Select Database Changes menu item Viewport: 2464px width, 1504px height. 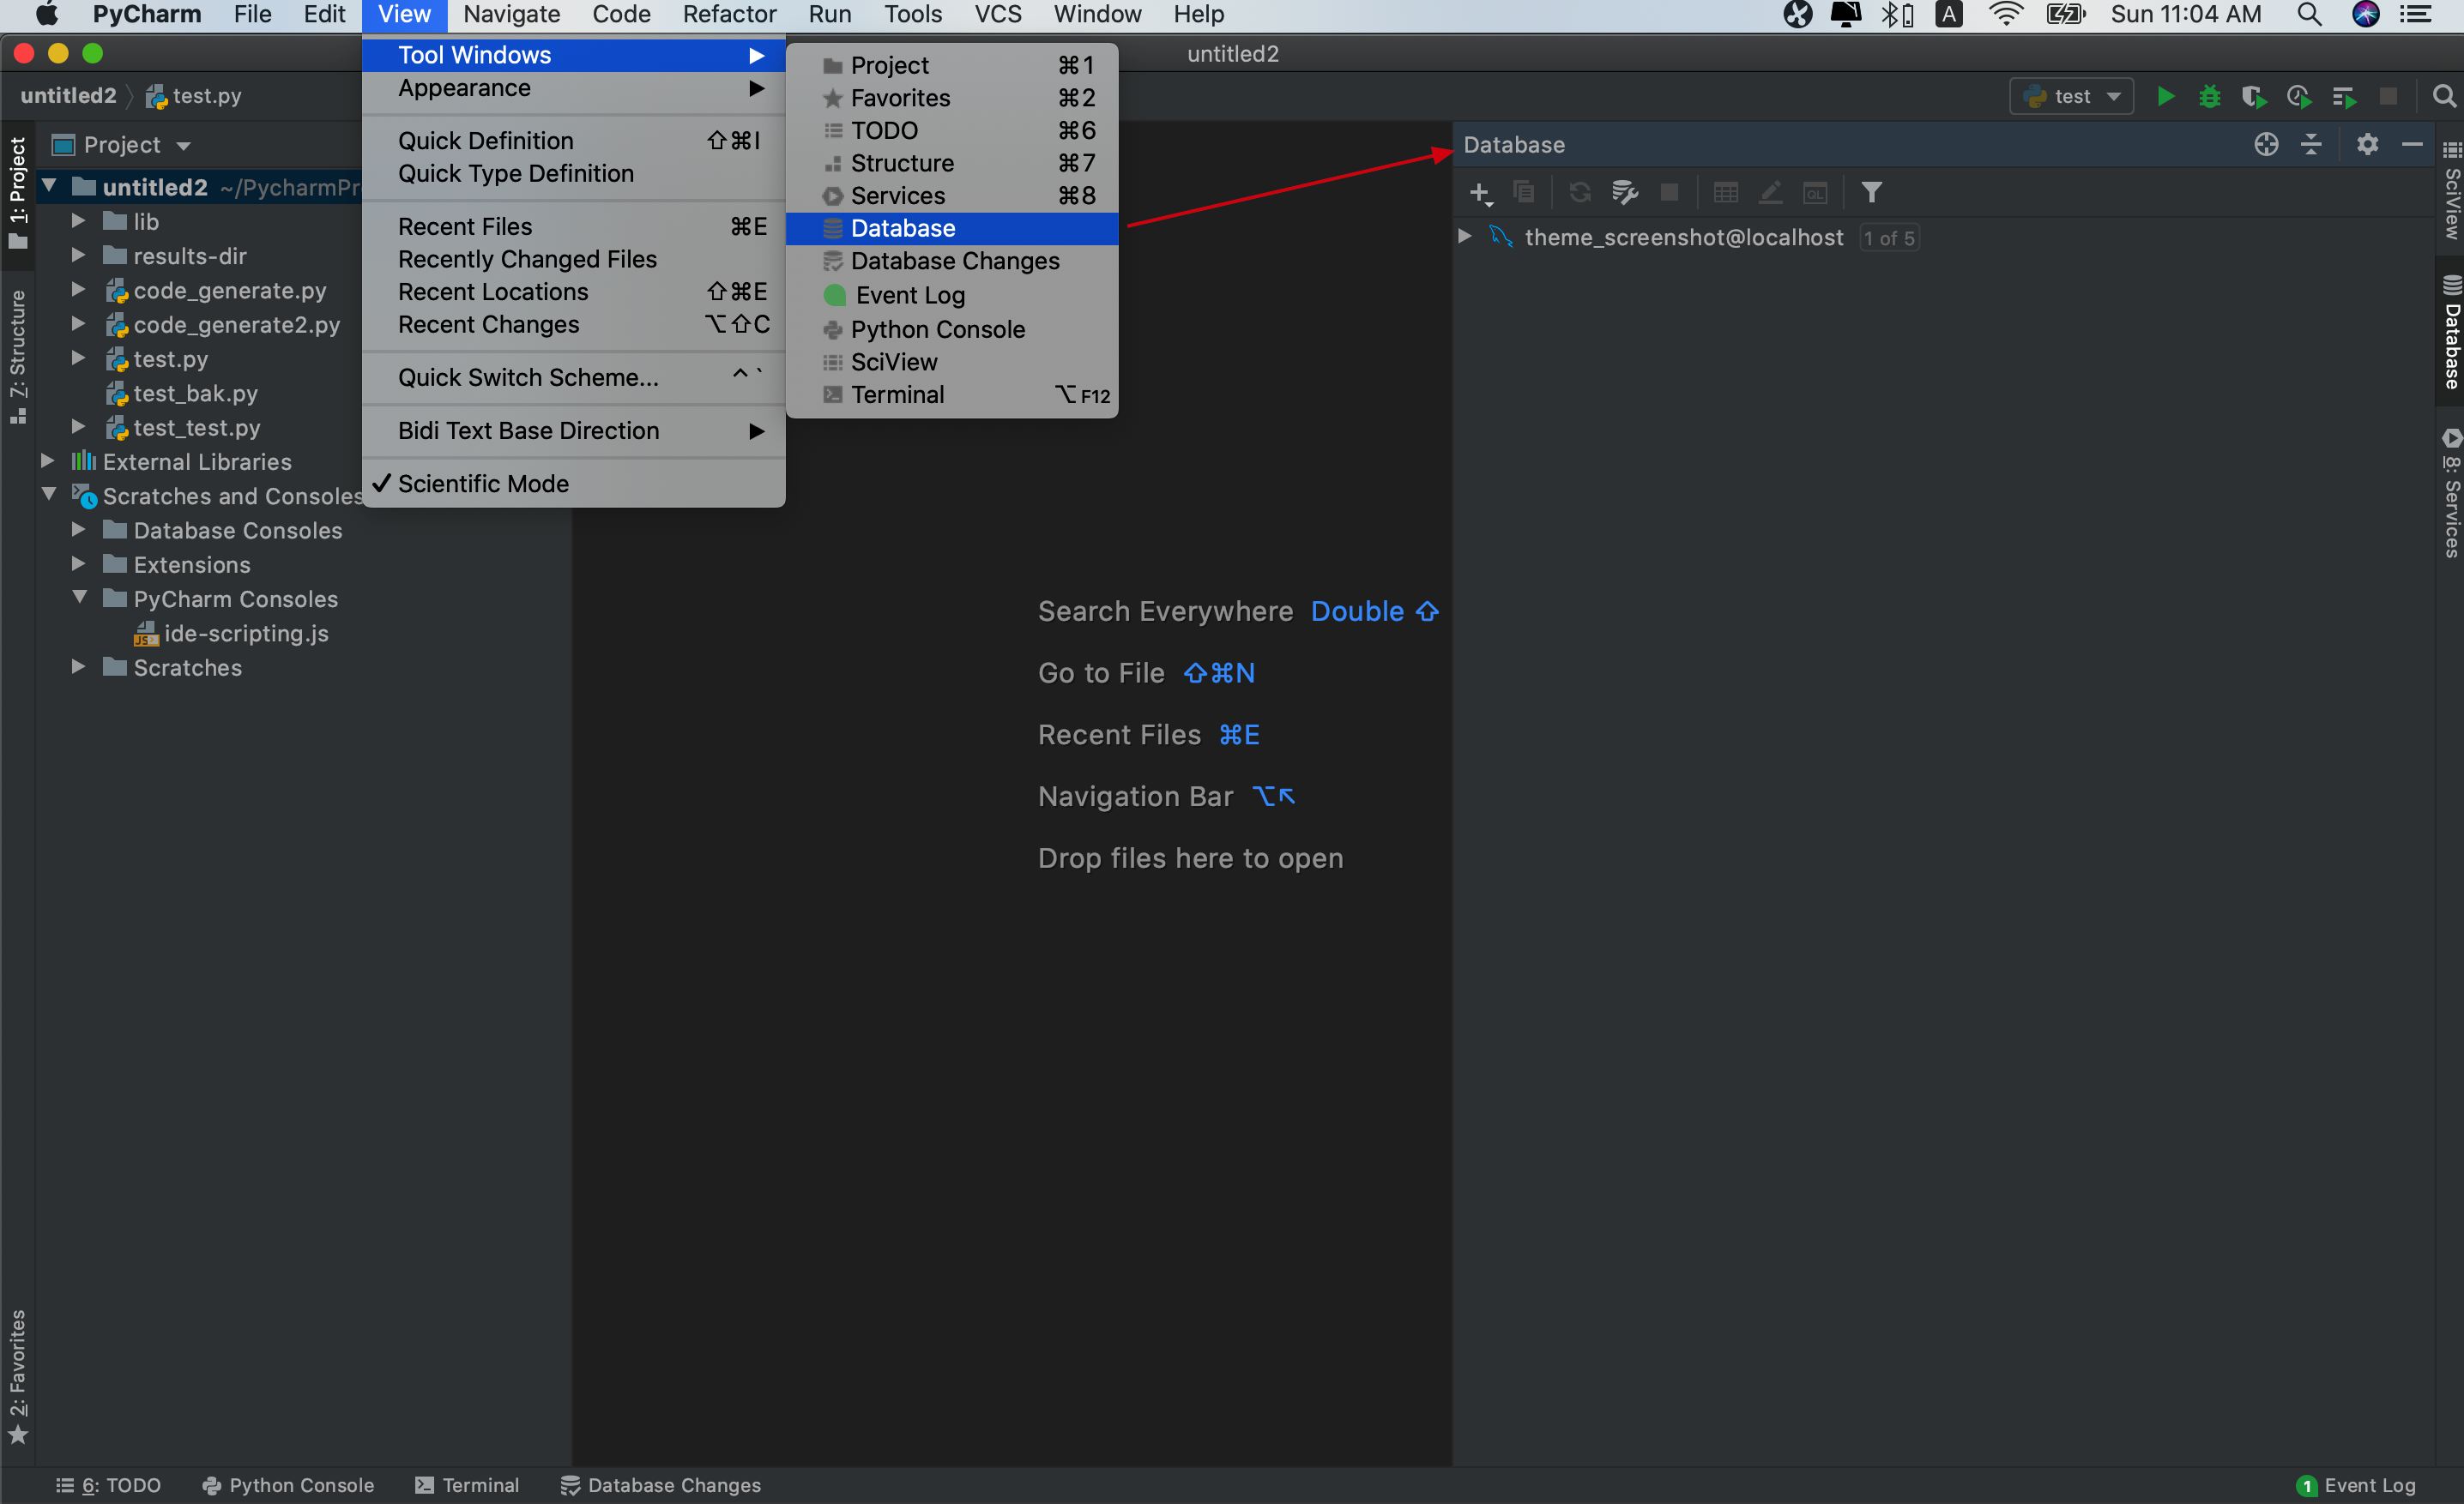(951, 261)
